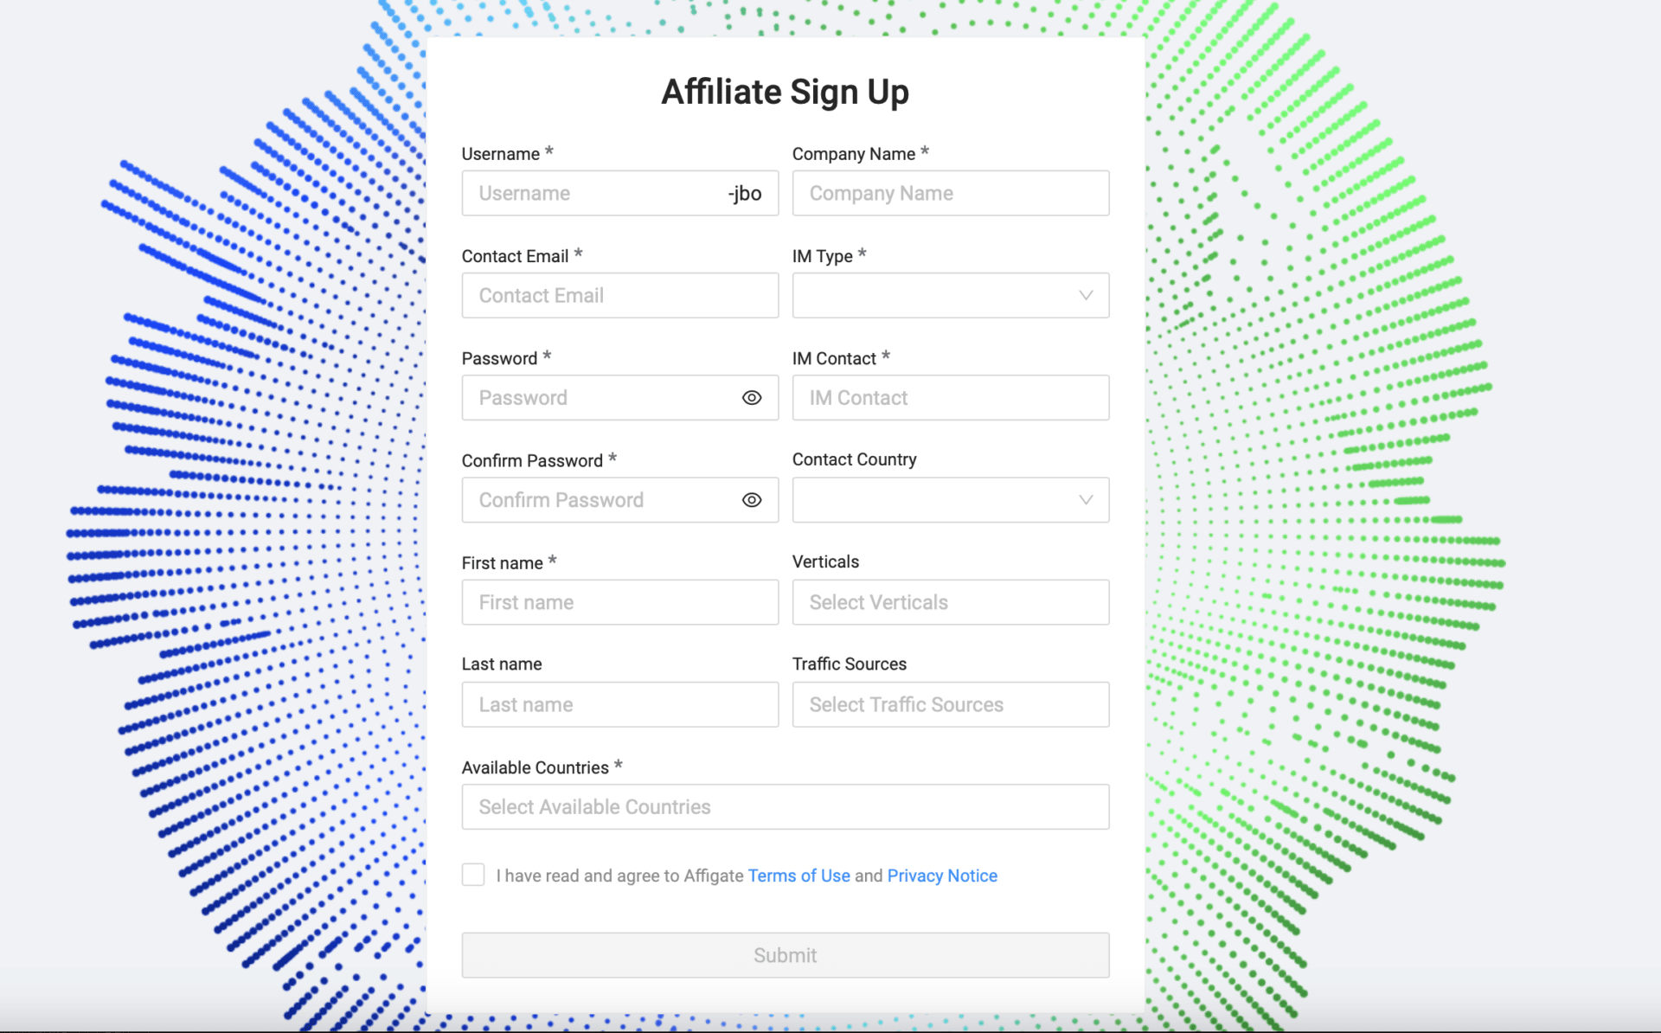Toggle the Terms of Use checkbox
This screenshot has width=1661, height=1033.
point(472,874)
